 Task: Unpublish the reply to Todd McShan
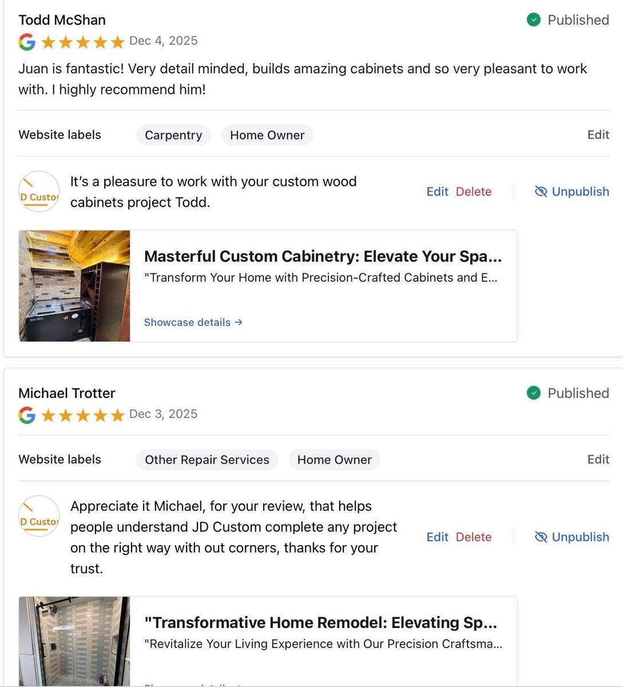pos(572,192)
